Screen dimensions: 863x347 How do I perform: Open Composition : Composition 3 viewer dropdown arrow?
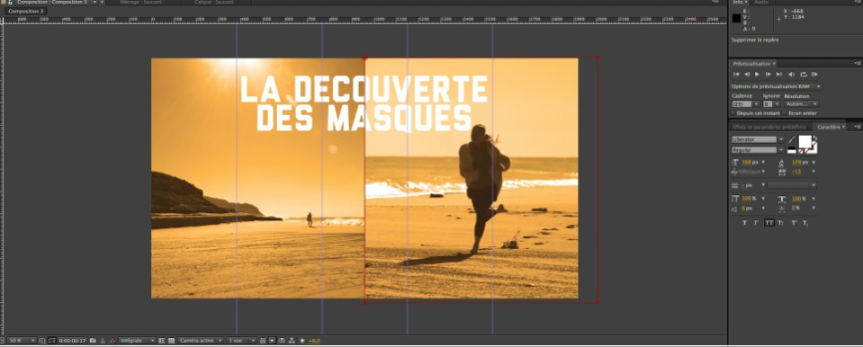click(94, 2)
